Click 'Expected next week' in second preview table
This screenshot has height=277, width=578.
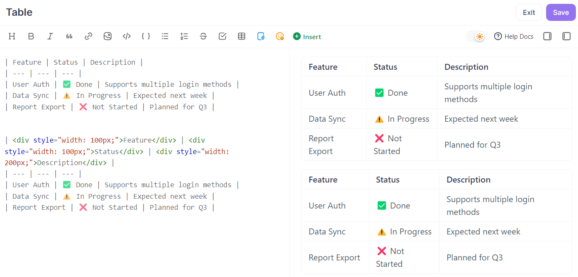coord(484,231)
